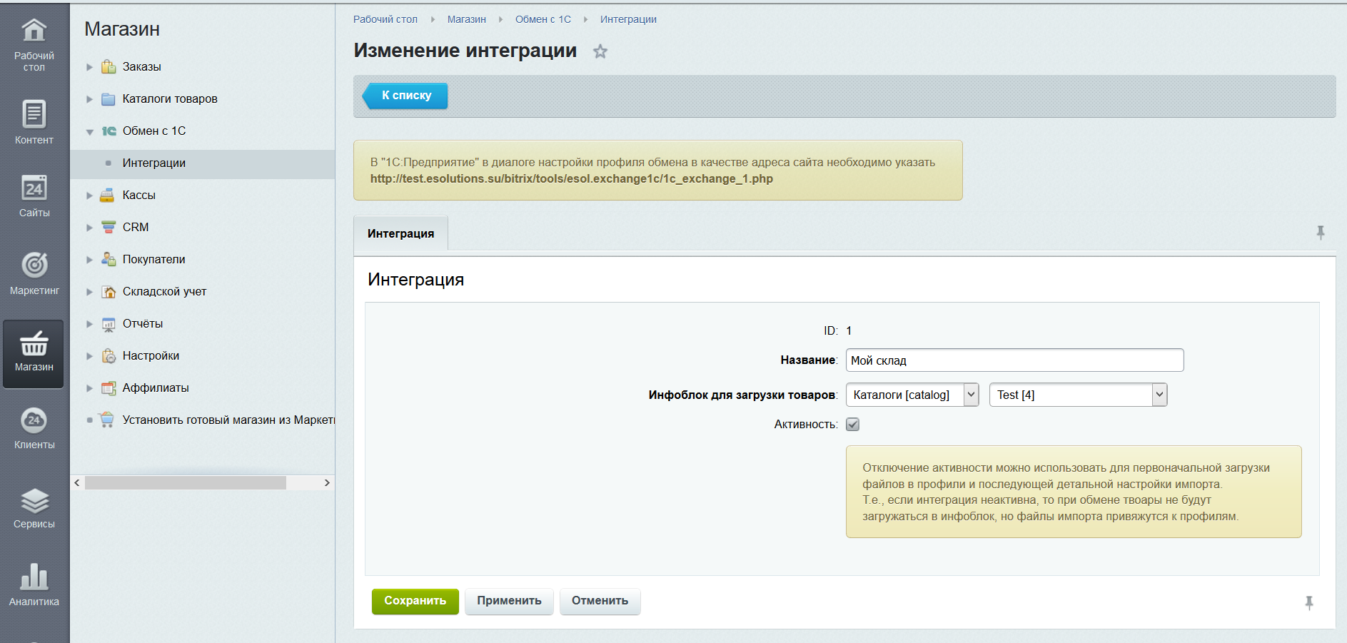Click the Магазин breadcrumb link

coord(466,19)
